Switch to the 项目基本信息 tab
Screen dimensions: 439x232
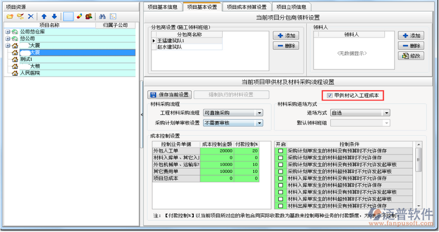pyautogui.click(x=162, y=7)
